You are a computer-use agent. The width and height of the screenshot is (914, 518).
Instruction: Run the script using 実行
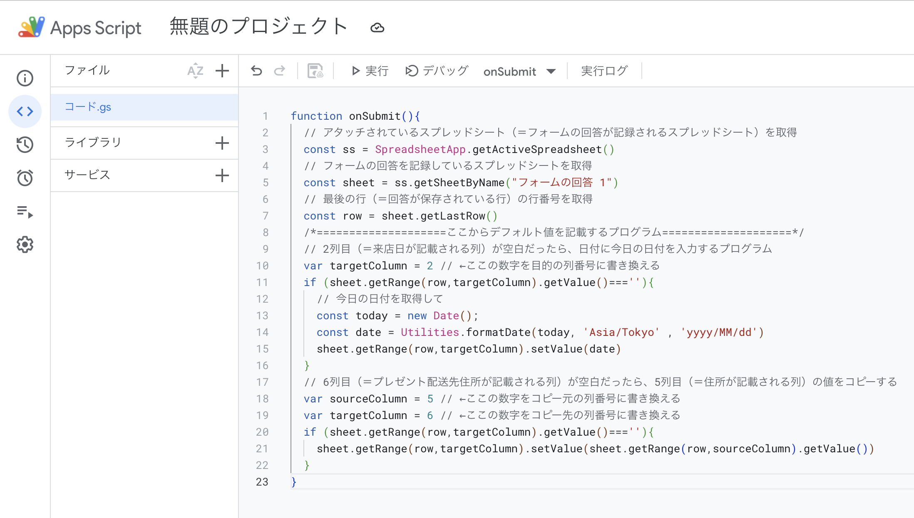pyautogui.click(x=369, y=71)
